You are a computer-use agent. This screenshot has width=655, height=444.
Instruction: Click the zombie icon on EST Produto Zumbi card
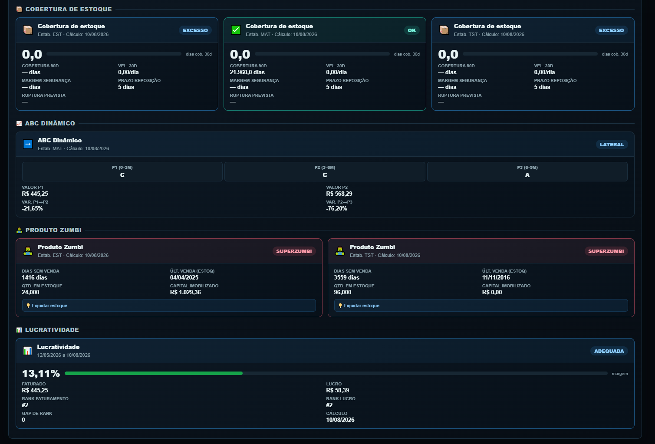[x=28, y=251]
